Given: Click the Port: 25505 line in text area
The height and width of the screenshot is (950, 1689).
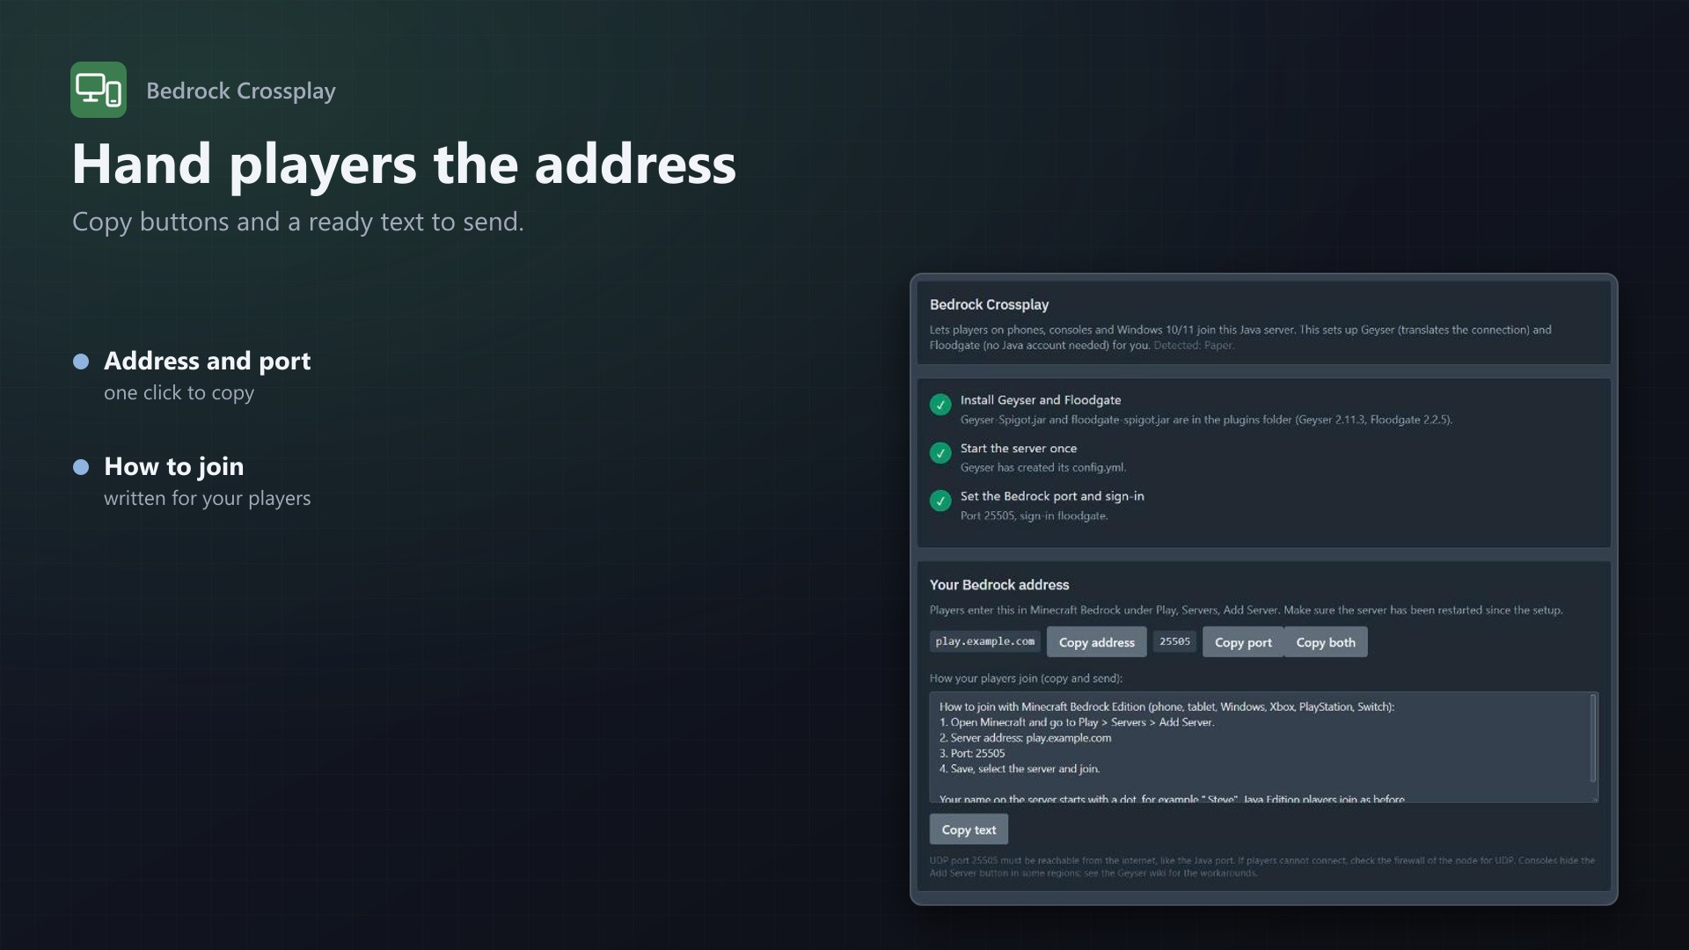Looking at the screenshot, I should (971, 754).
